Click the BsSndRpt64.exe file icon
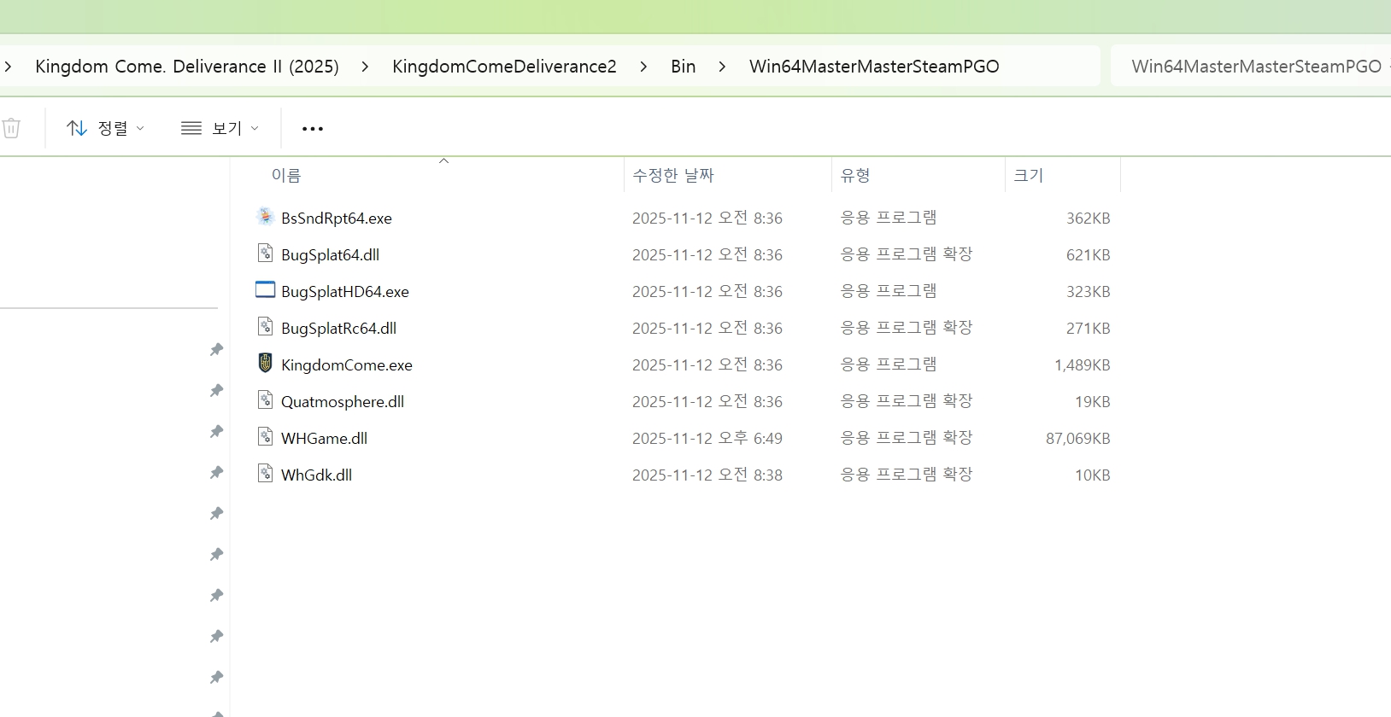The width and height of the screenshot is (1391, 717). [265, 217]
